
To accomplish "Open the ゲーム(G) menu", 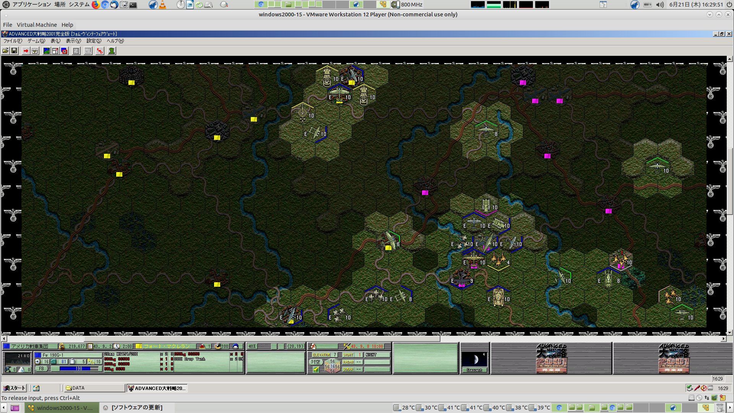I will (x=36, y=41).
